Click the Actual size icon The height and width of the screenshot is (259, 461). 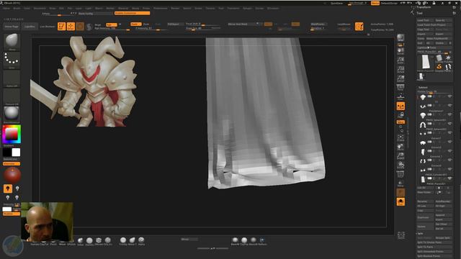[x=400, y=69]
